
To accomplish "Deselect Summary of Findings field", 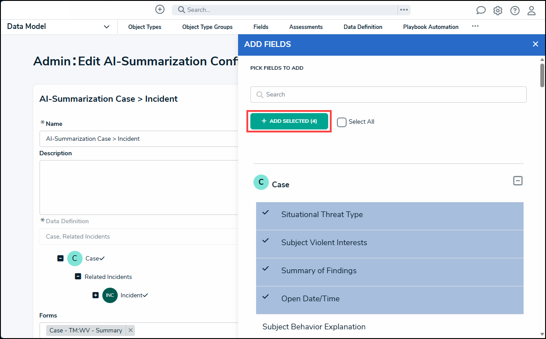I will tap(390, 272).
